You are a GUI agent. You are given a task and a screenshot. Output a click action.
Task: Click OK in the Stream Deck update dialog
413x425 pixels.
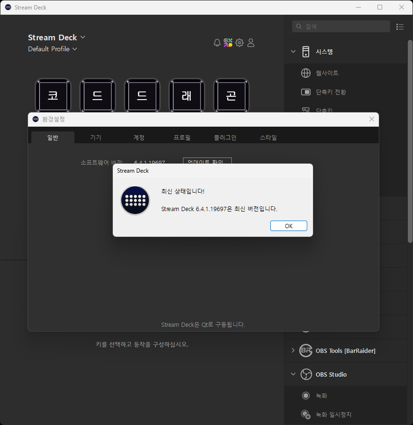(x=289, y=226)
